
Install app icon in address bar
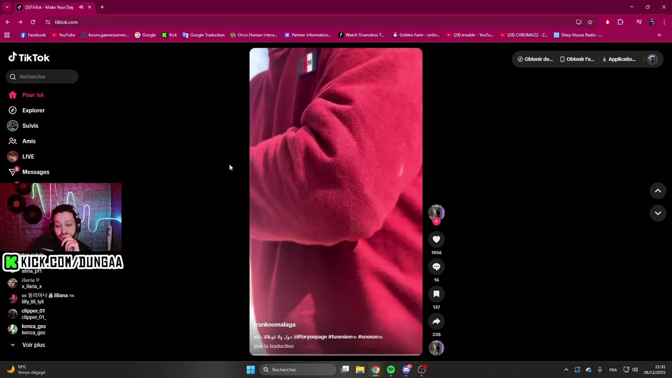[579, 22]
